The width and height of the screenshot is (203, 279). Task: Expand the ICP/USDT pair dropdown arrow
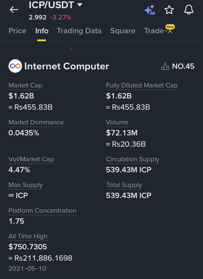tap(80, 5)
